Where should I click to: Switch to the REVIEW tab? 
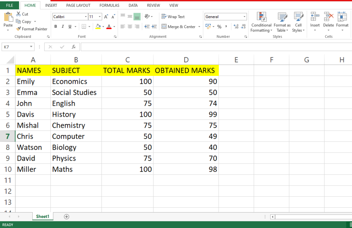point(154,5)
